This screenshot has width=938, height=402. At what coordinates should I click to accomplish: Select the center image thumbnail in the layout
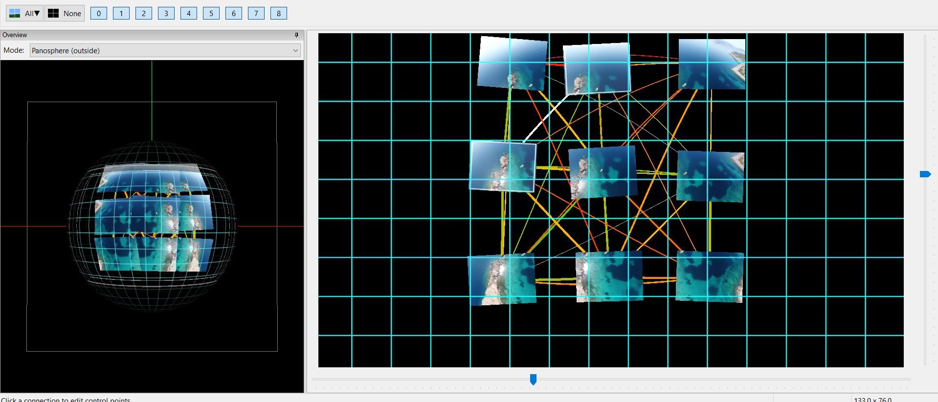tap(603, 172)
